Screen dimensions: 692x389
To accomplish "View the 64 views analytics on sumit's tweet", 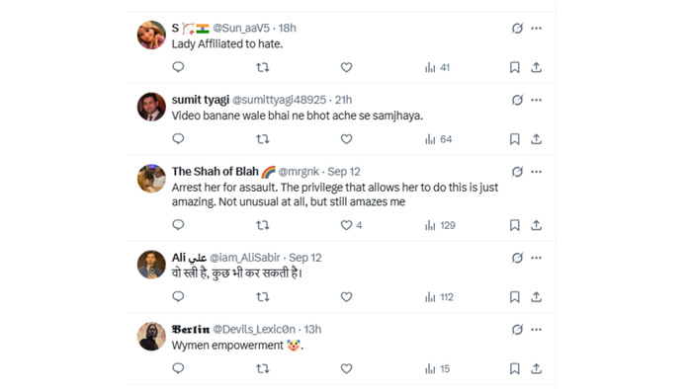I will point(438,139).
